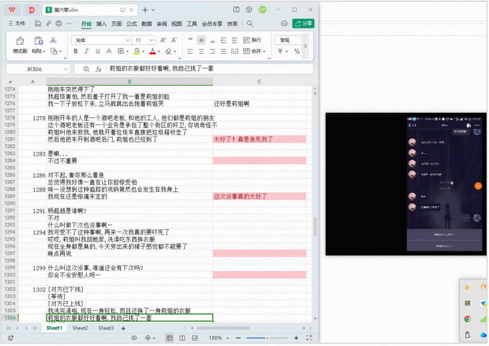Zoom out with the minus button
The width and height of the screenshot is (489, 346).
click(238, 338)
